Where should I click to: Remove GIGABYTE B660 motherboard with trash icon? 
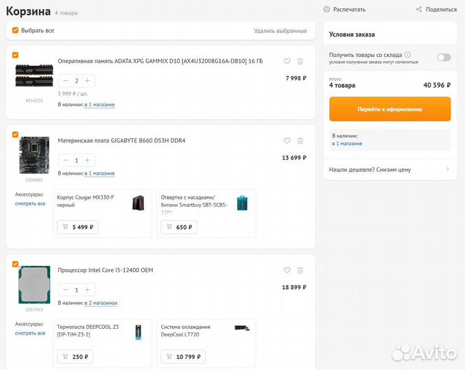tap(300, 140)
